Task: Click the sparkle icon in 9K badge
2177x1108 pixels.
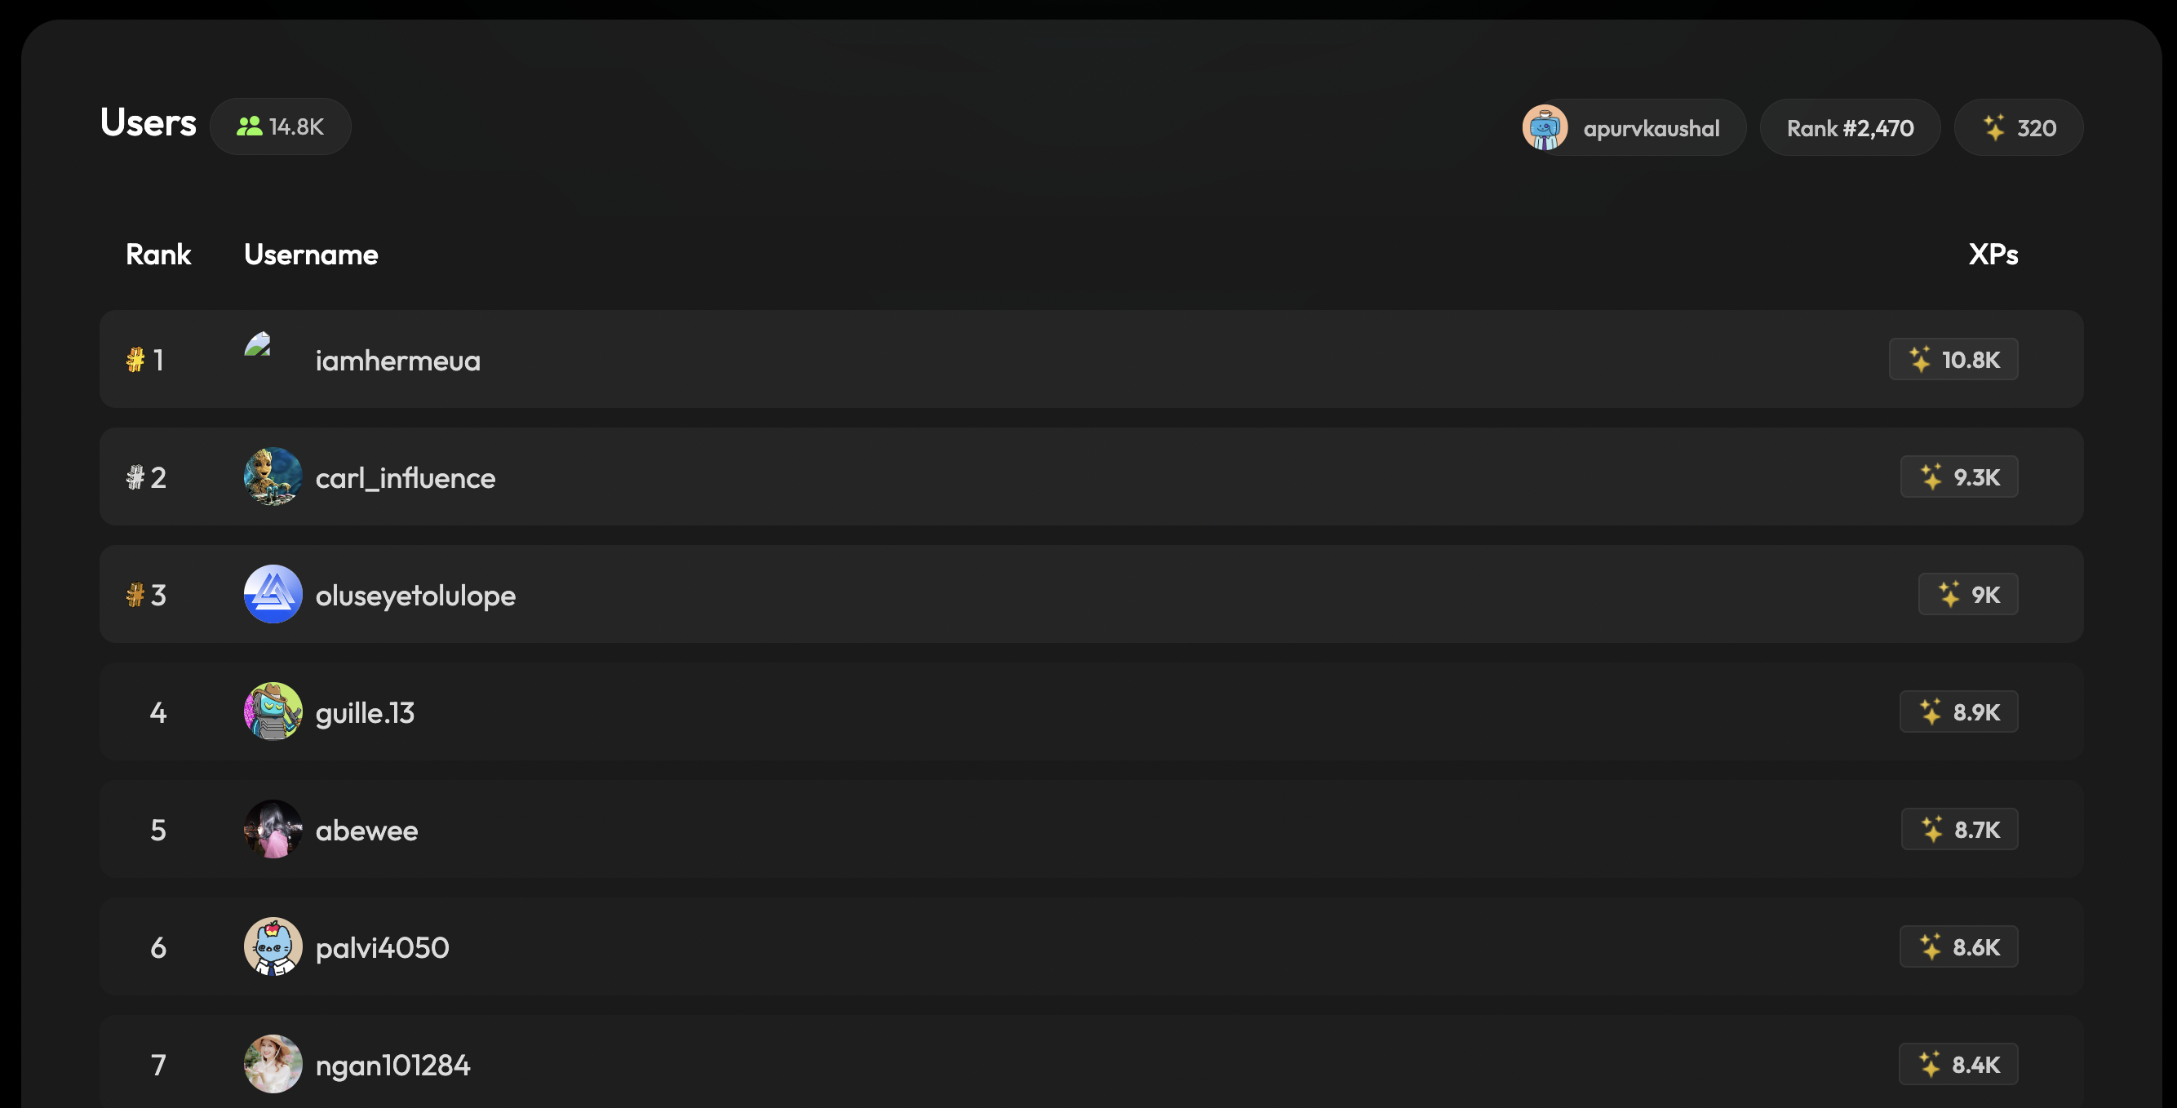Action: click(x=1949, y=594)
